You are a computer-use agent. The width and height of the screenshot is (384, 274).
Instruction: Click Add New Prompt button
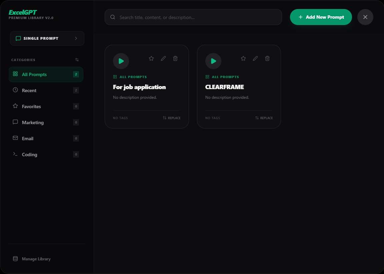(321, 17)
